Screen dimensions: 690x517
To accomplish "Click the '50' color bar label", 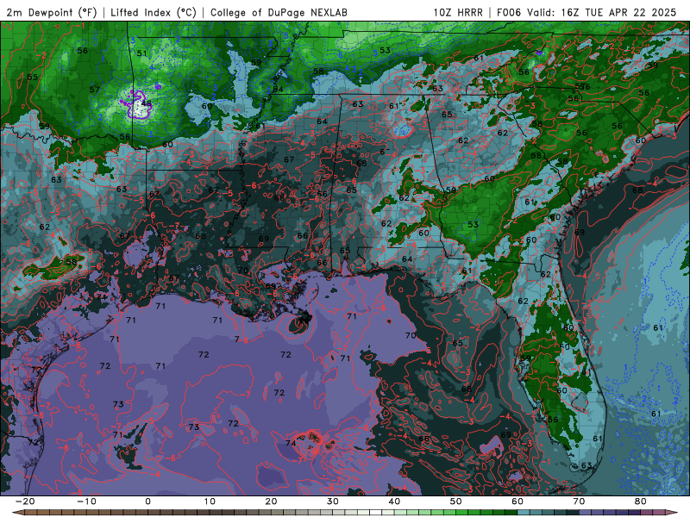I will point(456,501).
